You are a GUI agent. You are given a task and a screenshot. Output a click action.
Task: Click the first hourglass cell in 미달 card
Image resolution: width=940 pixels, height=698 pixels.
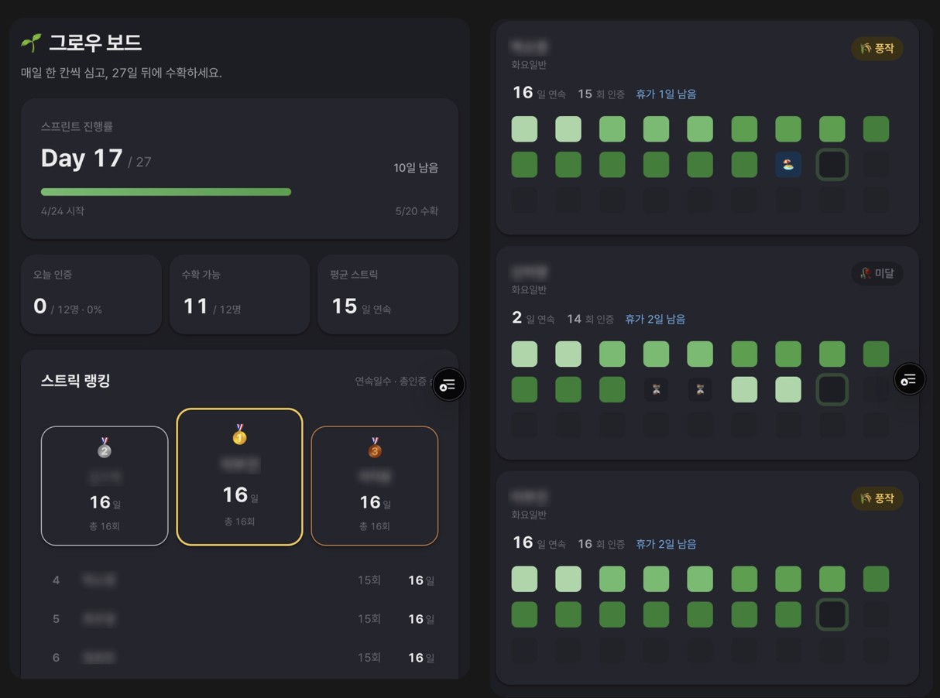click(x=656, y=389)
